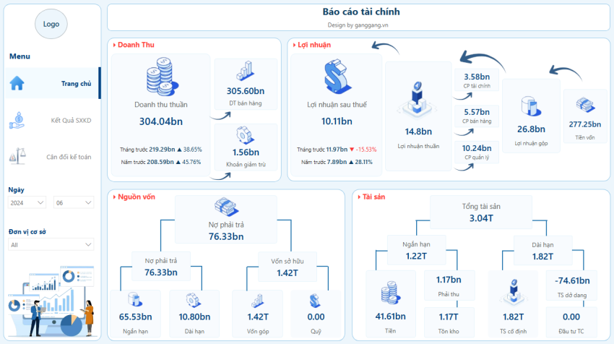This screenshot has width=614, height=344.
Task: Click the Lợi nhuận gộp value 26.8bn
Action: click(x=531, y=129)
